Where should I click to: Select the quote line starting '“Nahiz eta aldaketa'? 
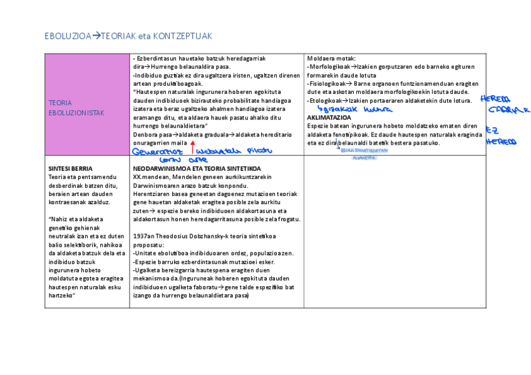tap(76, 219)
